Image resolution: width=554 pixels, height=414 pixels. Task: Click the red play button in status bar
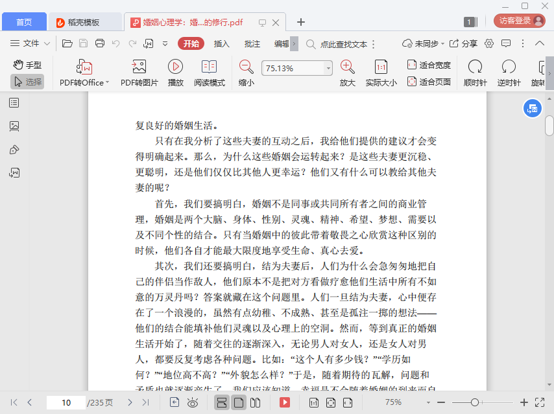[285, 402]
